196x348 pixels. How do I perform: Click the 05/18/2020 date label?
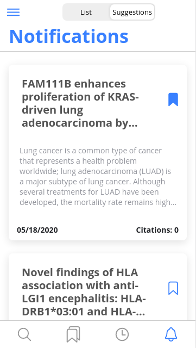pos(37,230)
